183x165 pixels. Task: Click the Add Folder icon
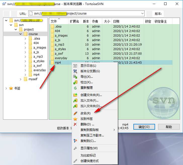coord(75,106)
